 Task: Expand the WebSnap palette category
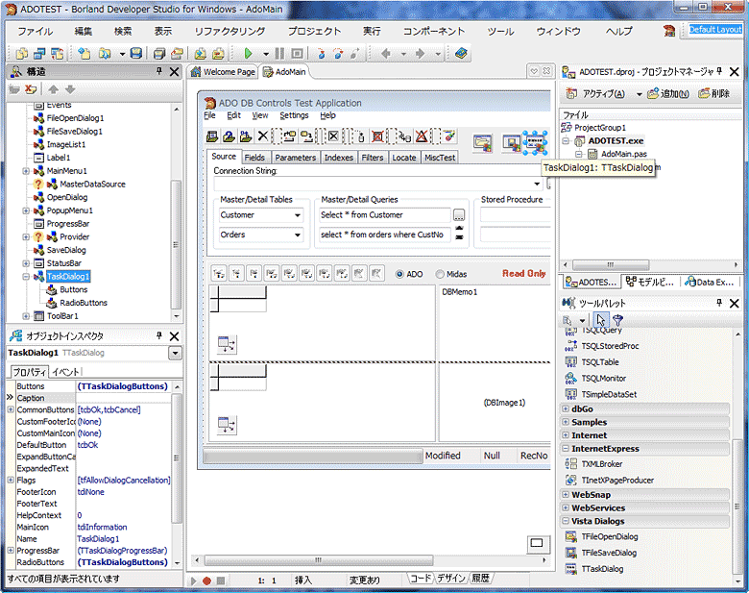pos(566,494)
